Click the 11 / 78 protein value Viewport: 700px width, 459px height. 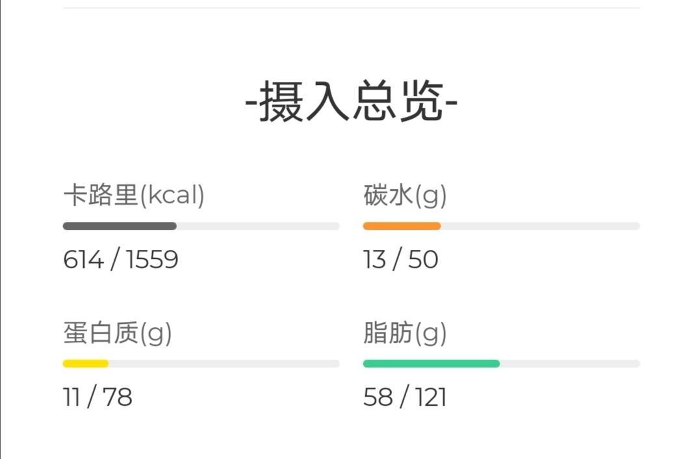click(x=97, y=397)
